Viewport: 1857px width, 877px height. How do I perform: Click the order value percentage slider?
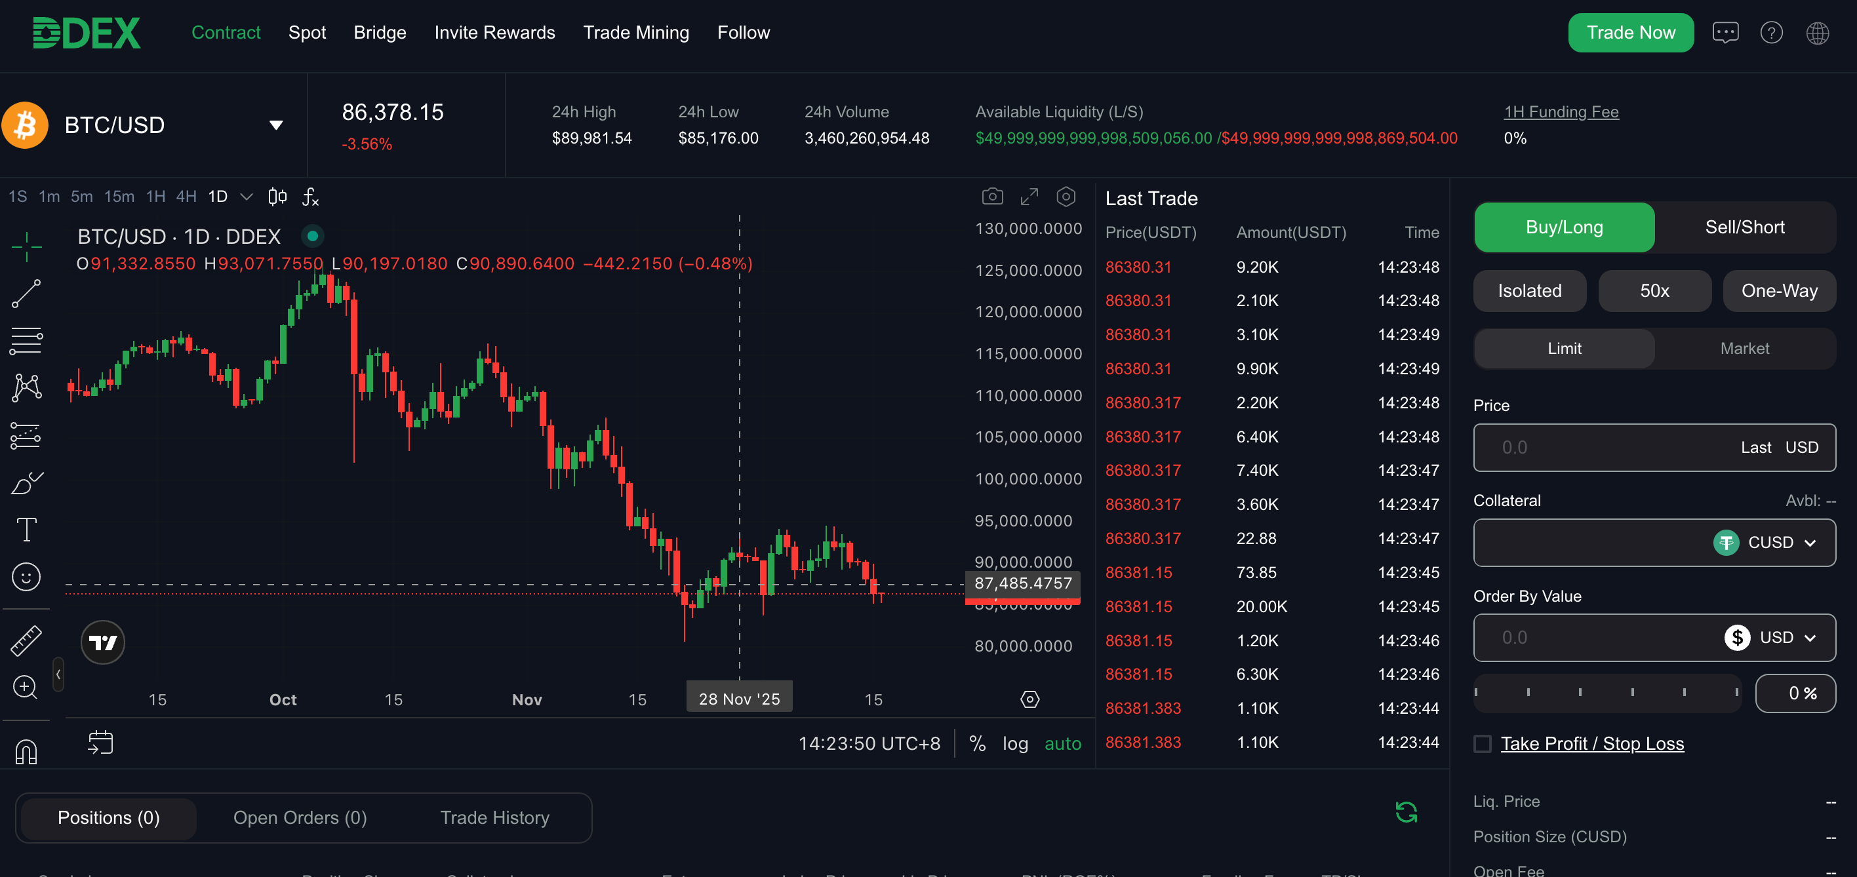tap(1607, 693)
